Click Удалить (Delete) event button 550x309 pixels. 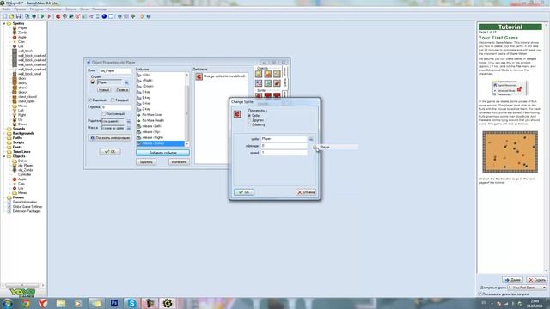click(146, 162)
